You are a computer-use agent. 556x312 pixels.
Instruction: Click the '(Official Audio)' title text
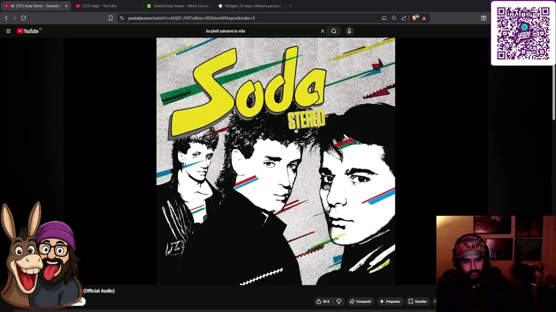click(99, 291)
